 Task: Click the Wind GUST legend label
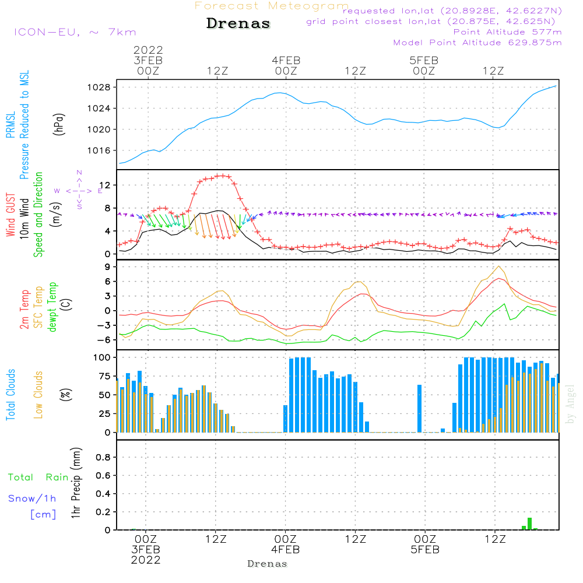[10, 215]
